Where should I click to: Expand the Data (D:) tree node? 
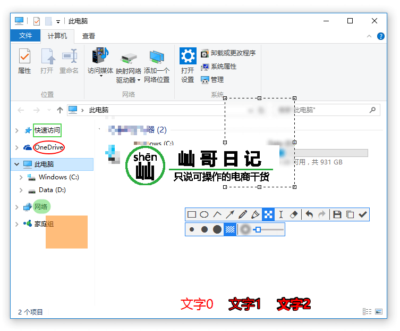21,190
